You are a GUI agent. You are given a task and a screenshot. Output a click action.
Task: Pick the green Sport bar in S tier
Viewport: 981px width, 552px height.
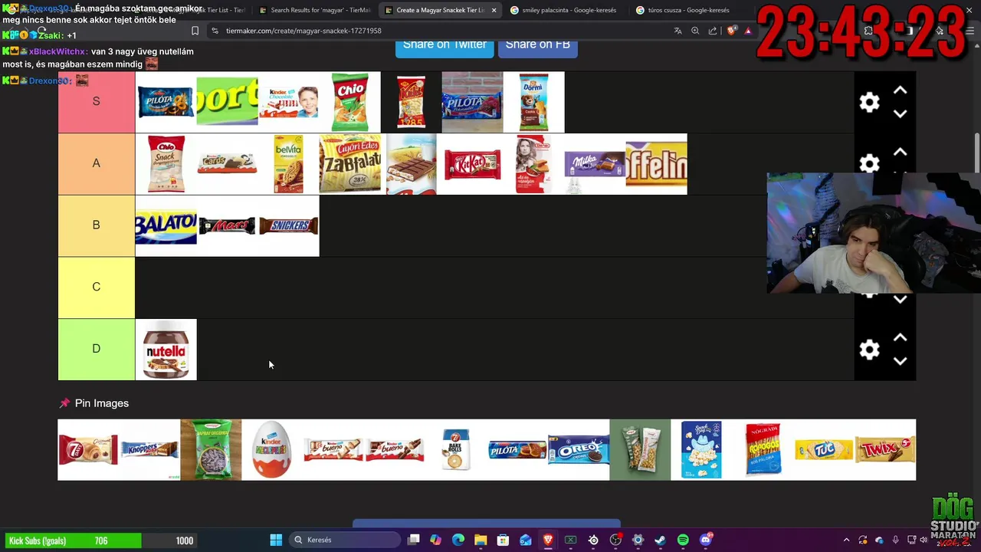pos(228,102)
